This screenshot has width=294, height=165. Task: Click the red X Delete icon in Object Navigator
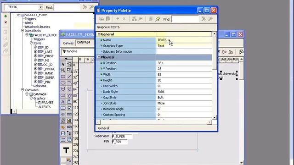(x=6, y=22)
